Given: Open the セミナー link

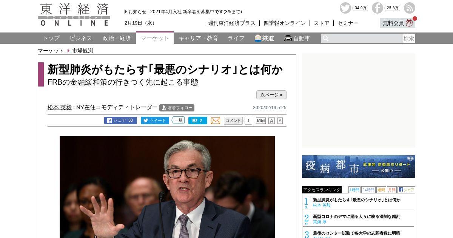Looking at the screenshot, I should pyautogui.click(x=348, y=23).
